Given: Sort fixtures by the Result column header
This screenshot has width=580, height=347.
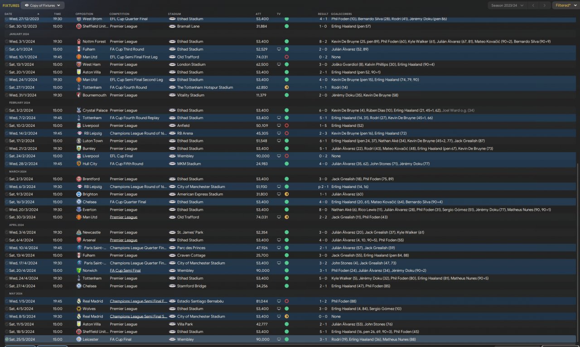Looking at the screenshot, I should [323, 14].
